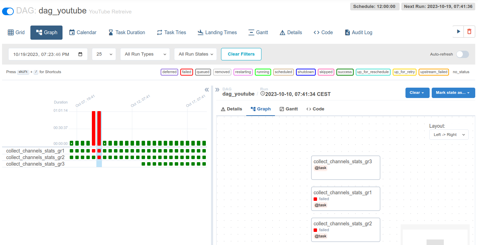The image size is (478, 245).
Task: Click the up_for_reschedule legend badge
Action: coord(373,72)
